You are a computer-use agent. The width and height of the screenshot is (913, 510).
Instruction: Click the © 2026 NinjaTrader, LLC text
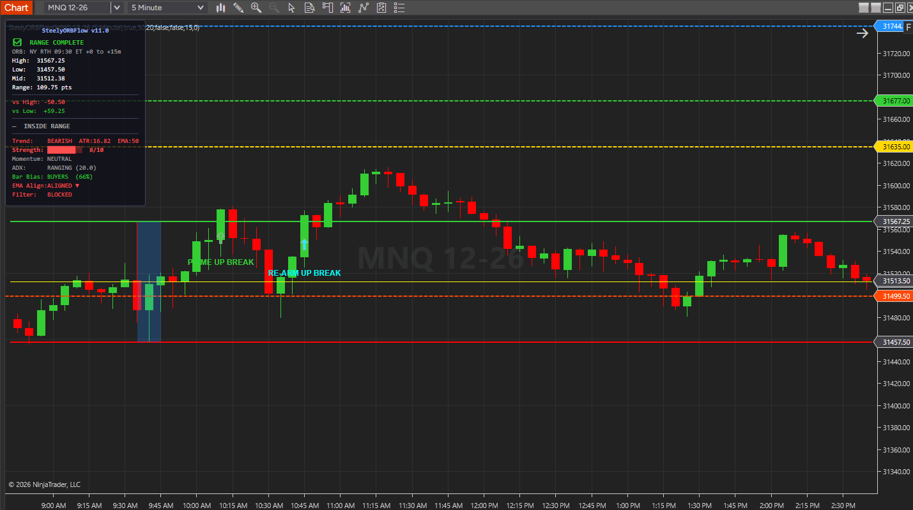45,484
